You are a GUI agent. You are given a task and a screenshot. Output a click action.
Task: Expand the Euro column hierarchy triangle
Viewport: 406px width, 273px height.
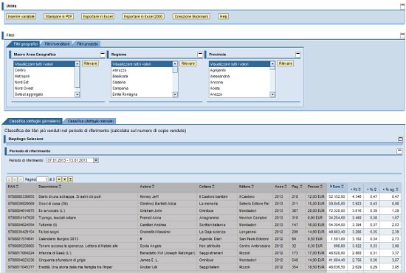tap(331, 187)
